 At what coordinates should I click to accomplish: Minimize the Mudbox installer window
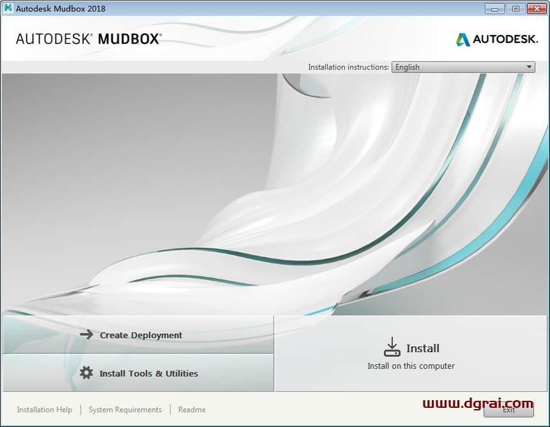click(494, 9)
